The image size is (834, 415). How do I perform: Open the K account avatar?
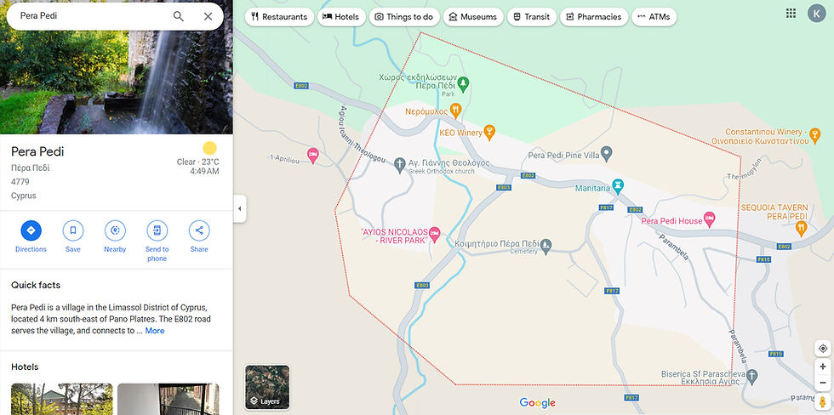click(816, 14)
